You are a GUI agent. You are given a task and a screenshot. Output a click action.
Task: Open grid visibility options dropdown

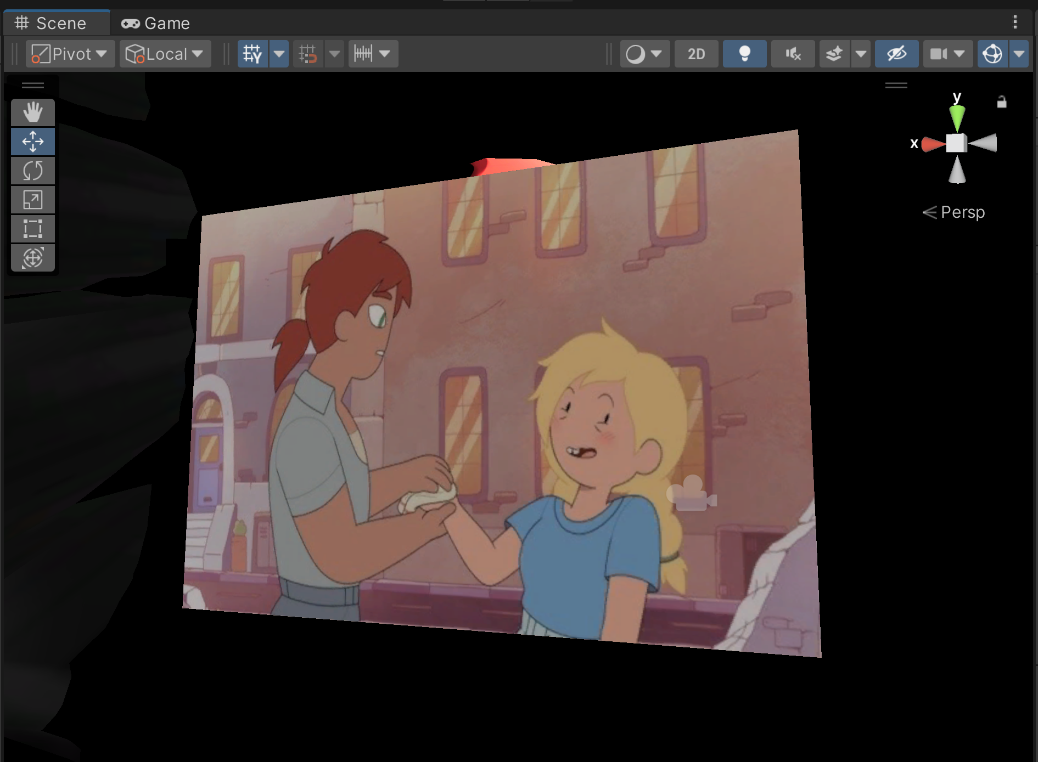(x=279, y=54)
